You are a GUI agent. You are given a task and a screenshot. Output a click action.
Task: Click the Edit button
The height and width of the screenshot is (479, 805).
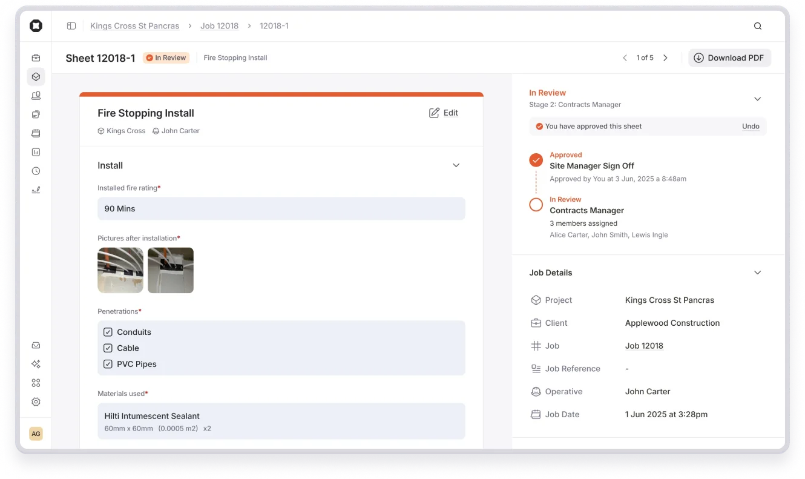coord(444,113)
